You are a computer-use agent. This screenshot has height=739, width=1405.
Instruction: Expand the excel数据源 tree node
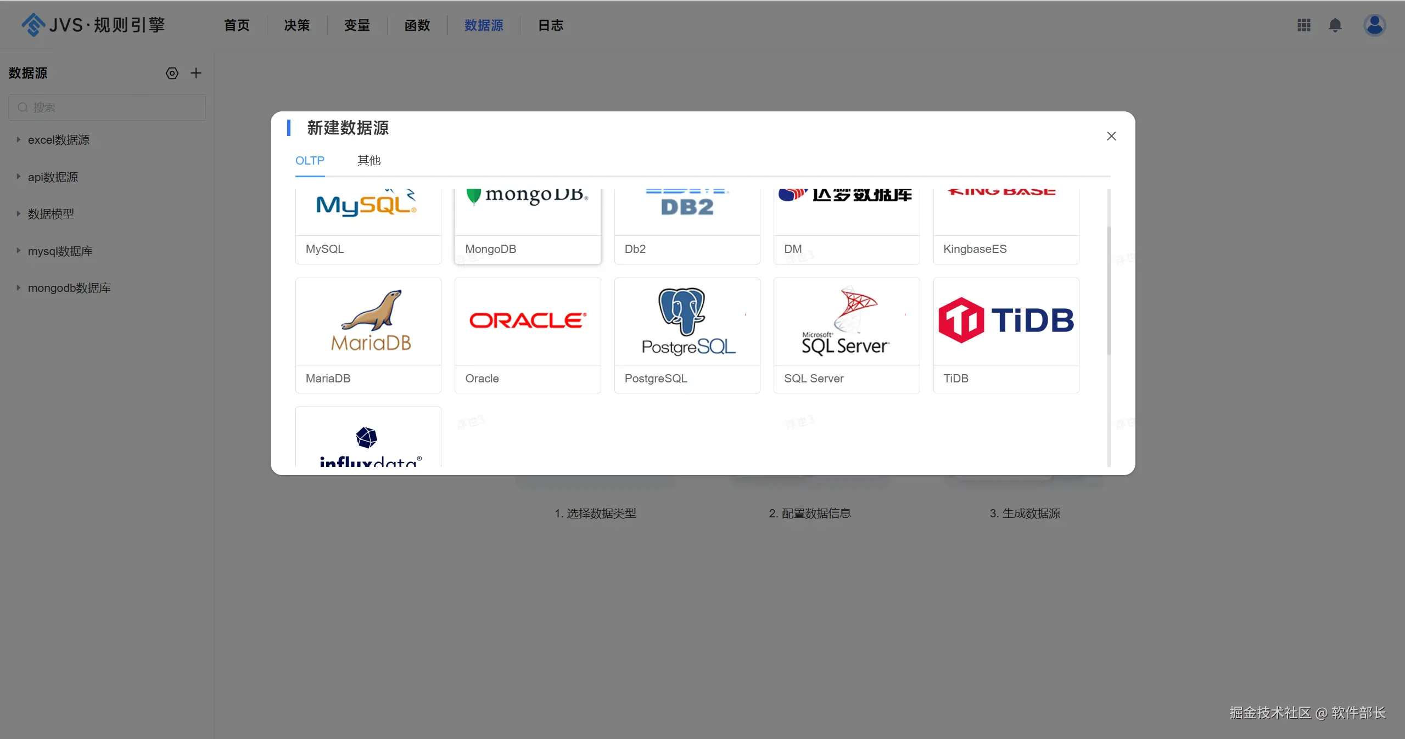coord(18,140)
